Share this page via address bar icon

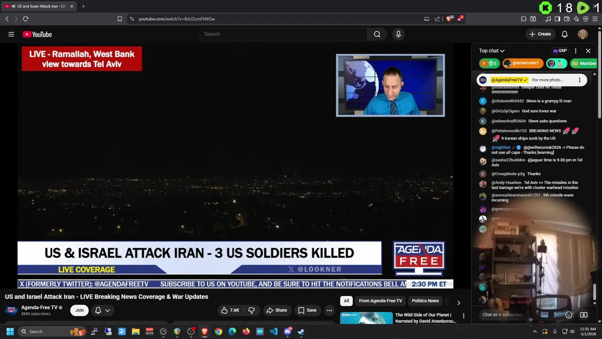pos(437,19)
